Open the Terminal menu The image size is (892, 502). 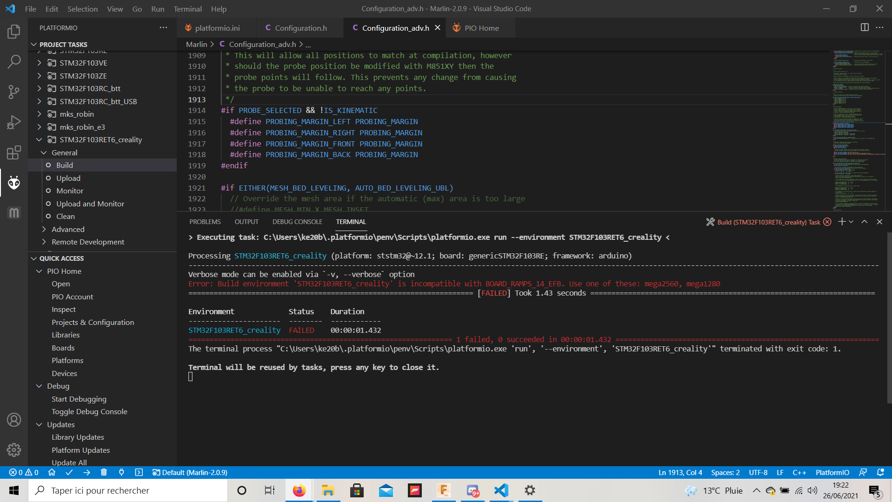coord(187,9)
